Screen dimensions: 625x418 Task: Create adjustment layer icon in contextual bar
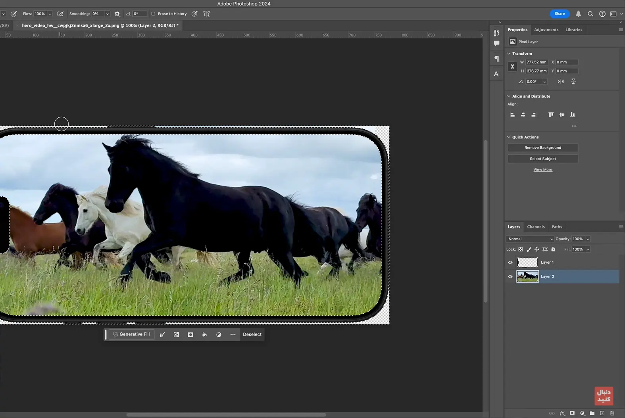(219, 335)
